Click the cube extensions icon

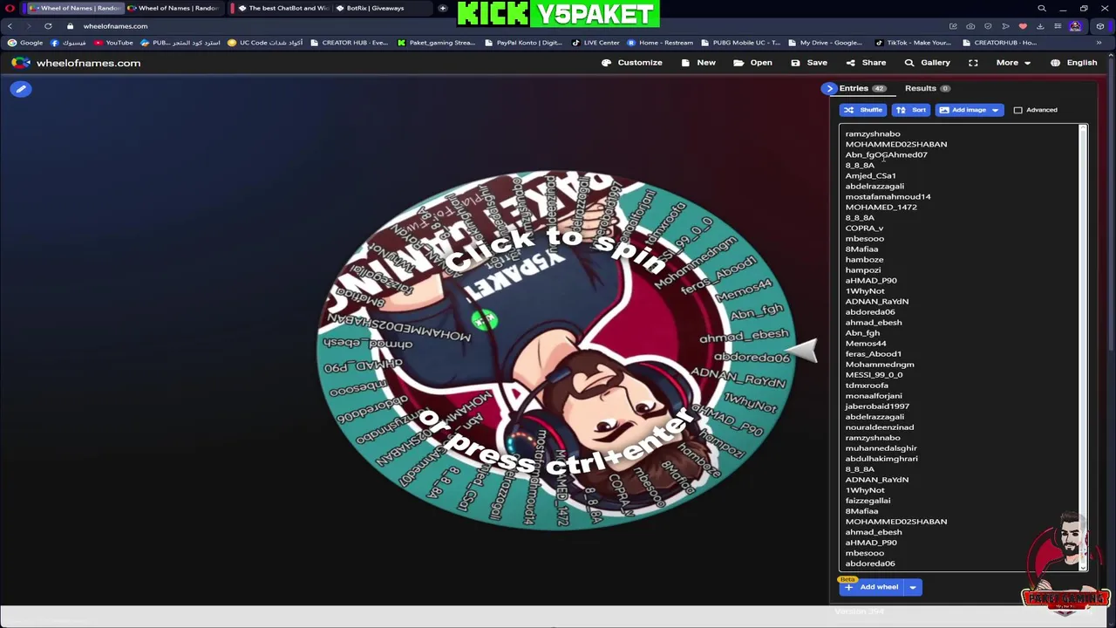(1099, 26)
